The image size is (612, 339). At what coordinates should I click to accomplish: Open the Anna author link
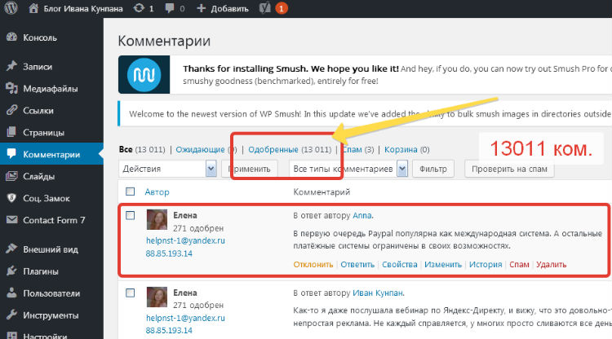pos(362,215)
